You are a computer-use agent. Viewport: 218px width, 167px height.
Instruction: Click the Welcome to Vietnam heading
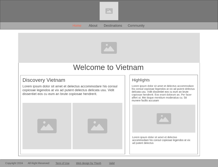pos(109,67)
